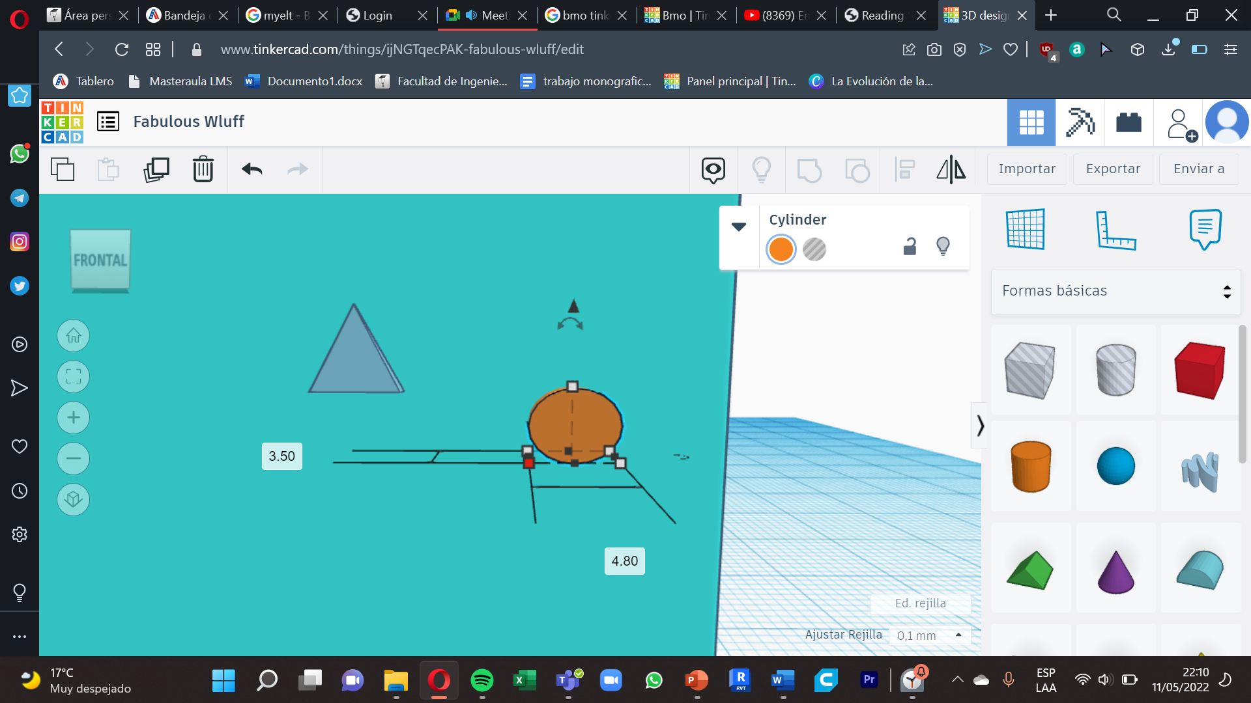Open the Bricks mode
Screen dimensions: 1251x703
coord(1129,122)
